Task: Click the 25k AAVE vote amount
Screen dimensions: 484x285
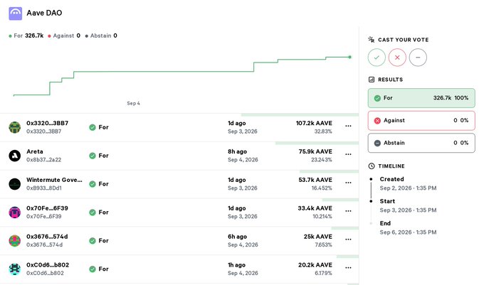Action: (x=318, y=237)
